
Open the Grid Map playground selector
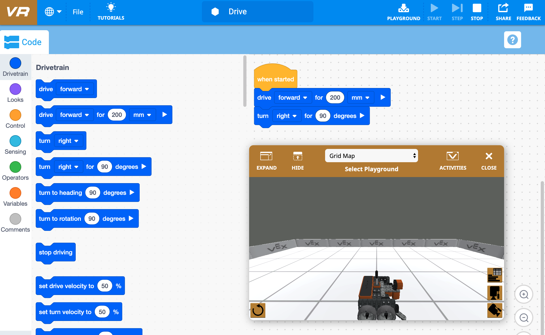pos(371,156)
